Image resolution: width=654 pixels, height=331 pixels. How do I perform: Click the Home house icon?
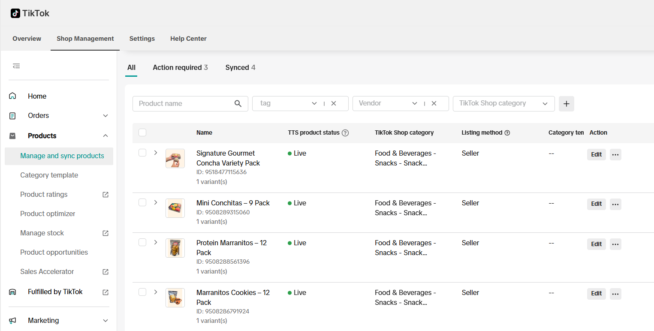click(x=12, y=96)
